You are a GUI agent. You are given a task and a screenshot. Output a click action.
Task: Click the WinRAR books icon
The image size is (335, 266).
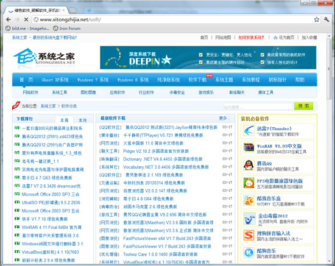[249, 148]
